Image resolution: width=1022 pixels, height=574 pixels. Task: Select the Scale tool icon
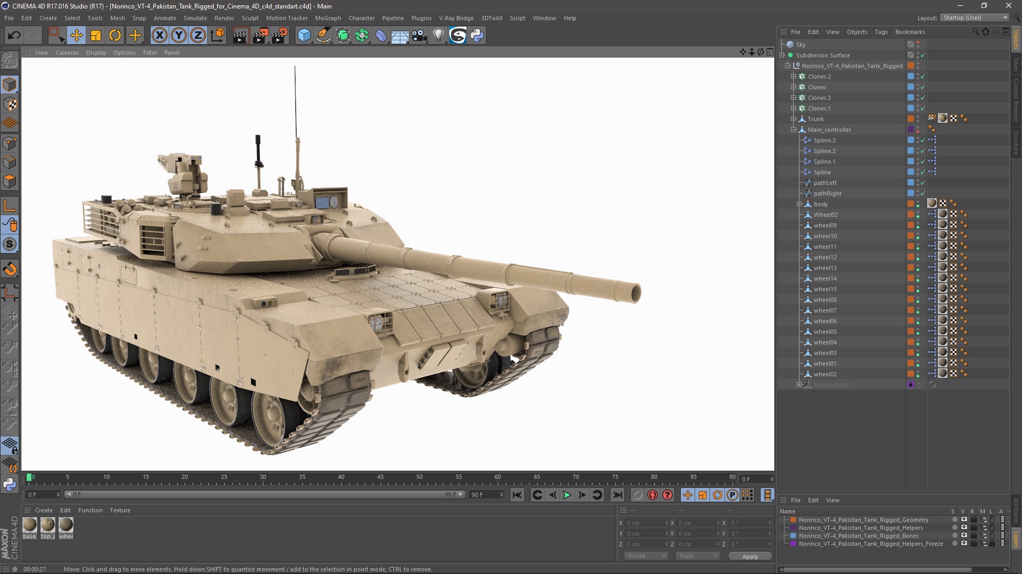tap(96, 36)
